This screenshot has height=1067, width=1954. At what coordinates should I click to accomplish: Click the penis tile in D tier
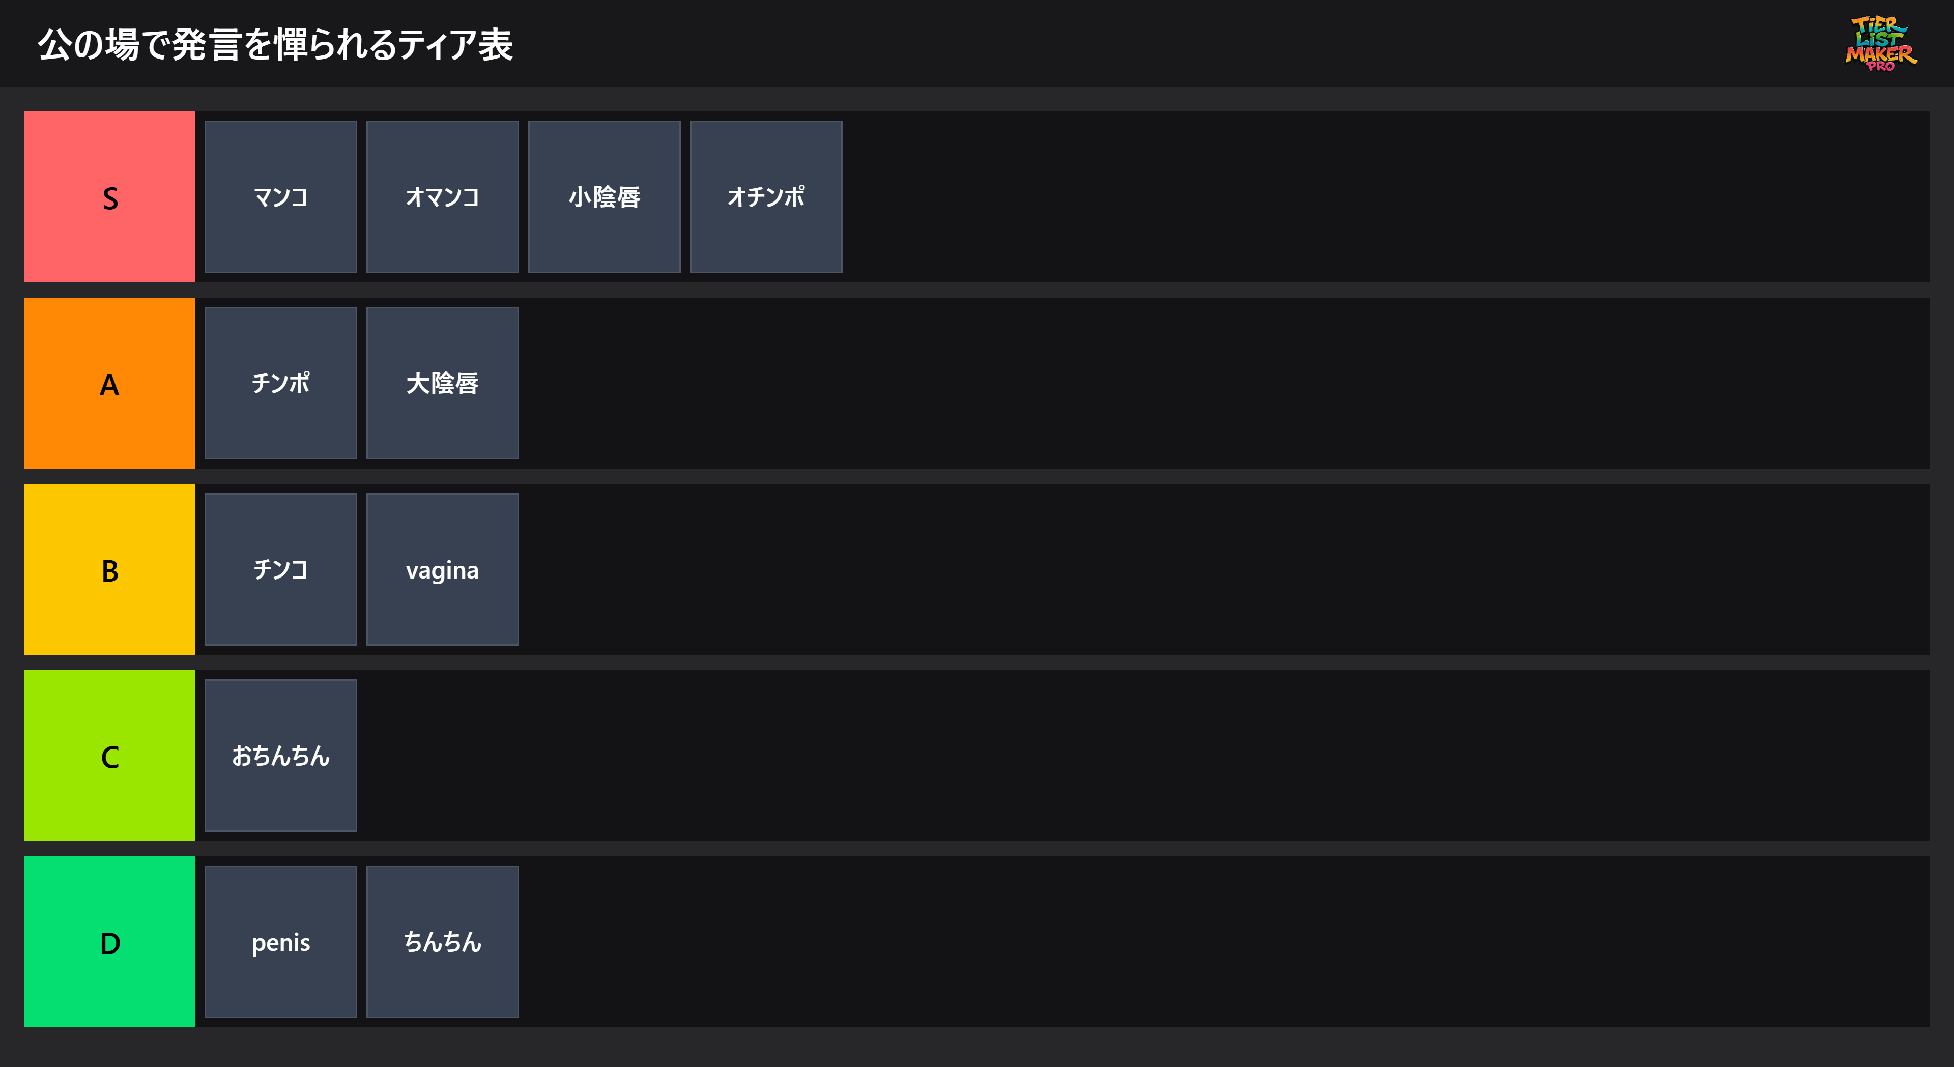[281, 942]
